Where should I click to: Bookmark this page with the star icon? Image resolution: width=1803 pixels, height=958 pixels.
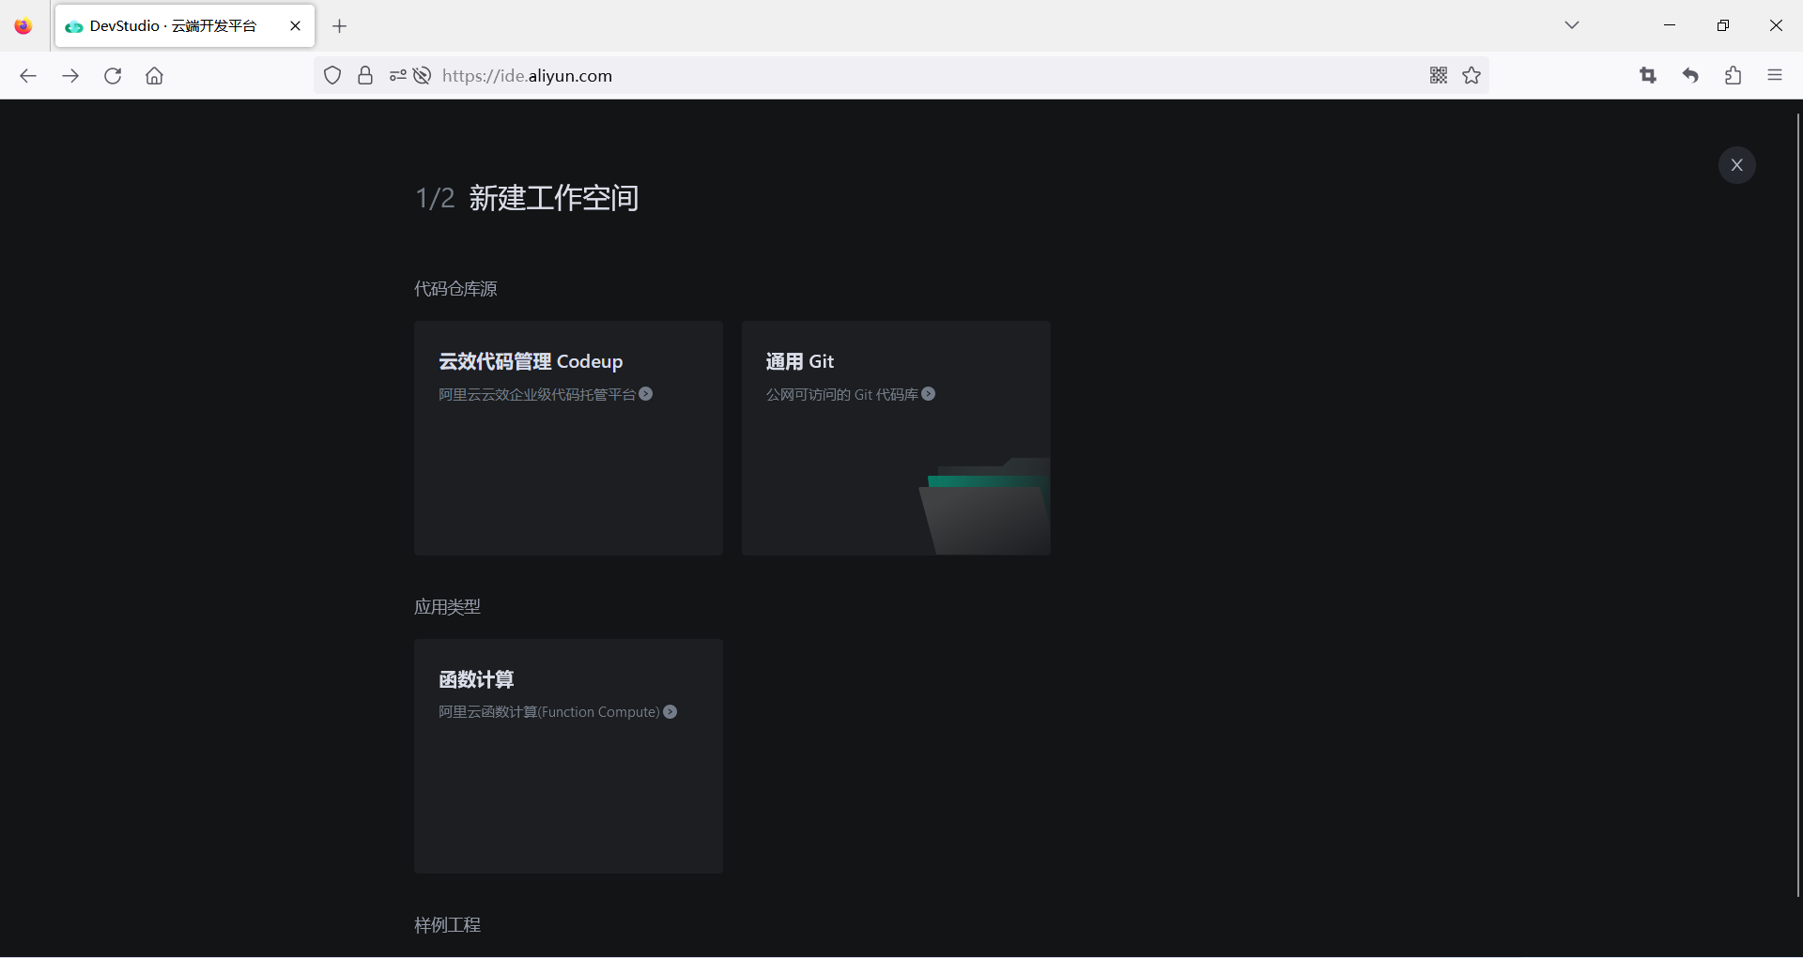(x=1472, y=75)
